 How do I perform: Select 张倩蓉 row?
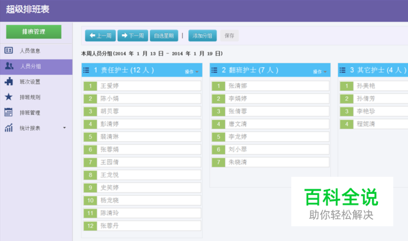271,111
